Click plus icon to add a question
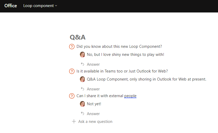218x133 pixels. [x=74, y=121]
